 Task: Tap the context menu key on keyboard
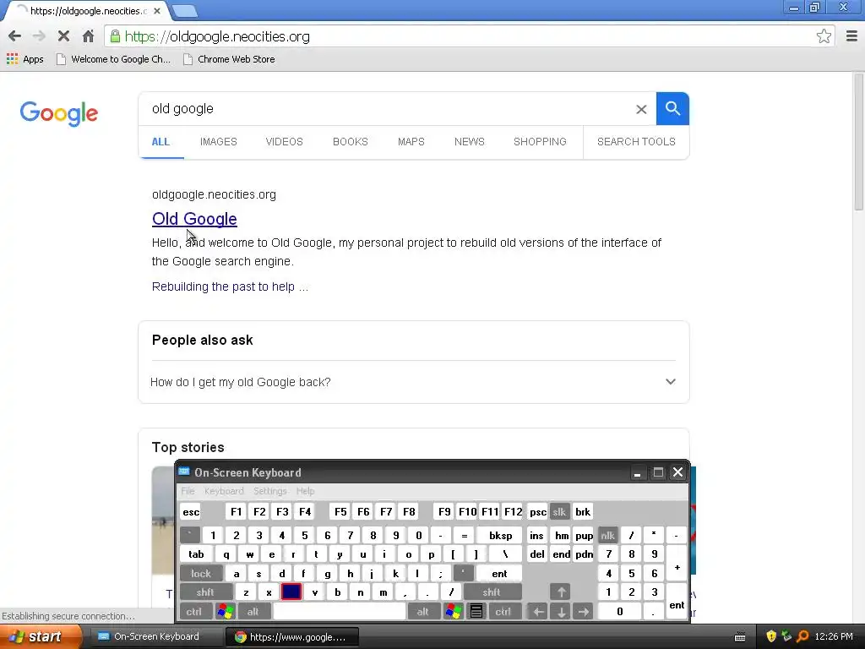(x=476, y=611)
